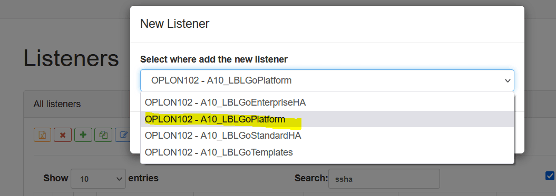Click the Listeners page heading
Image resolution: width=556 pixels, height=196 pixels.
pos(71,58)
